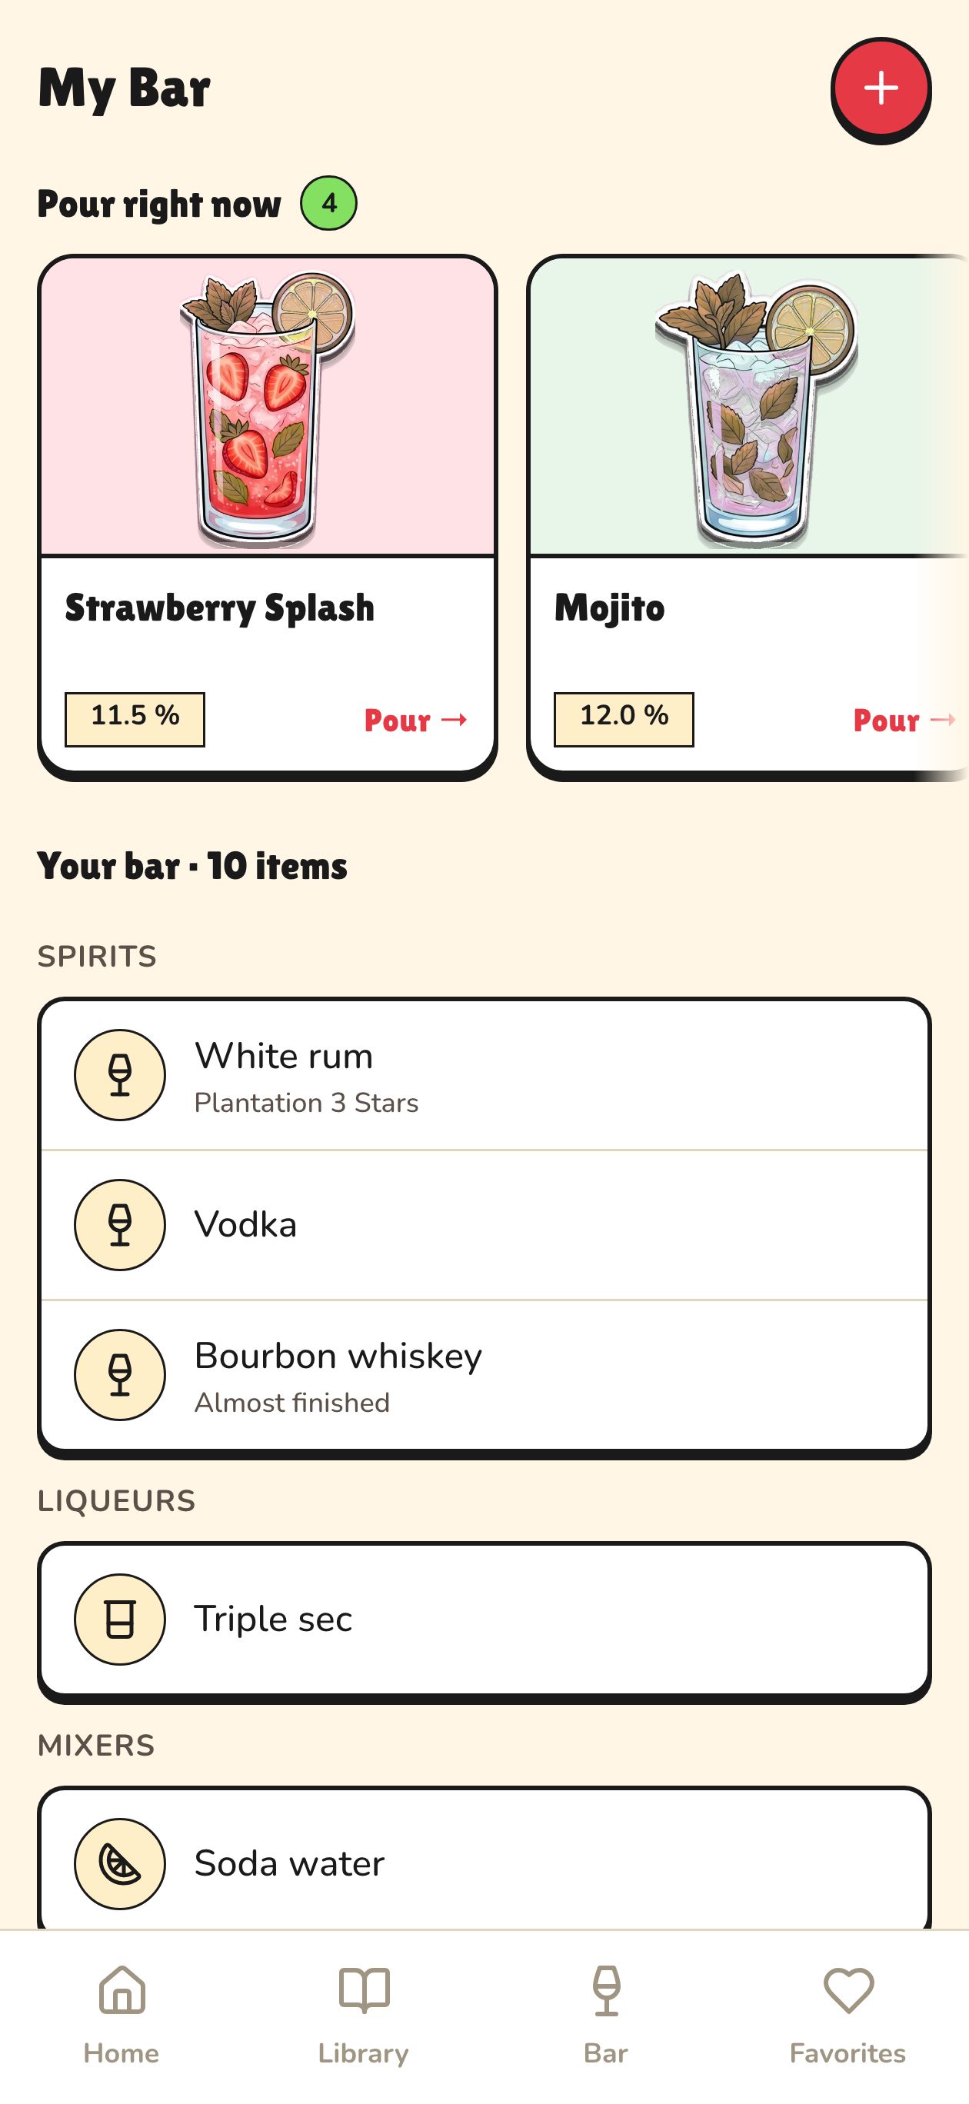Select the Vodka list entry
This screenshot has width=969, height=2104.
pos(484,1224)
